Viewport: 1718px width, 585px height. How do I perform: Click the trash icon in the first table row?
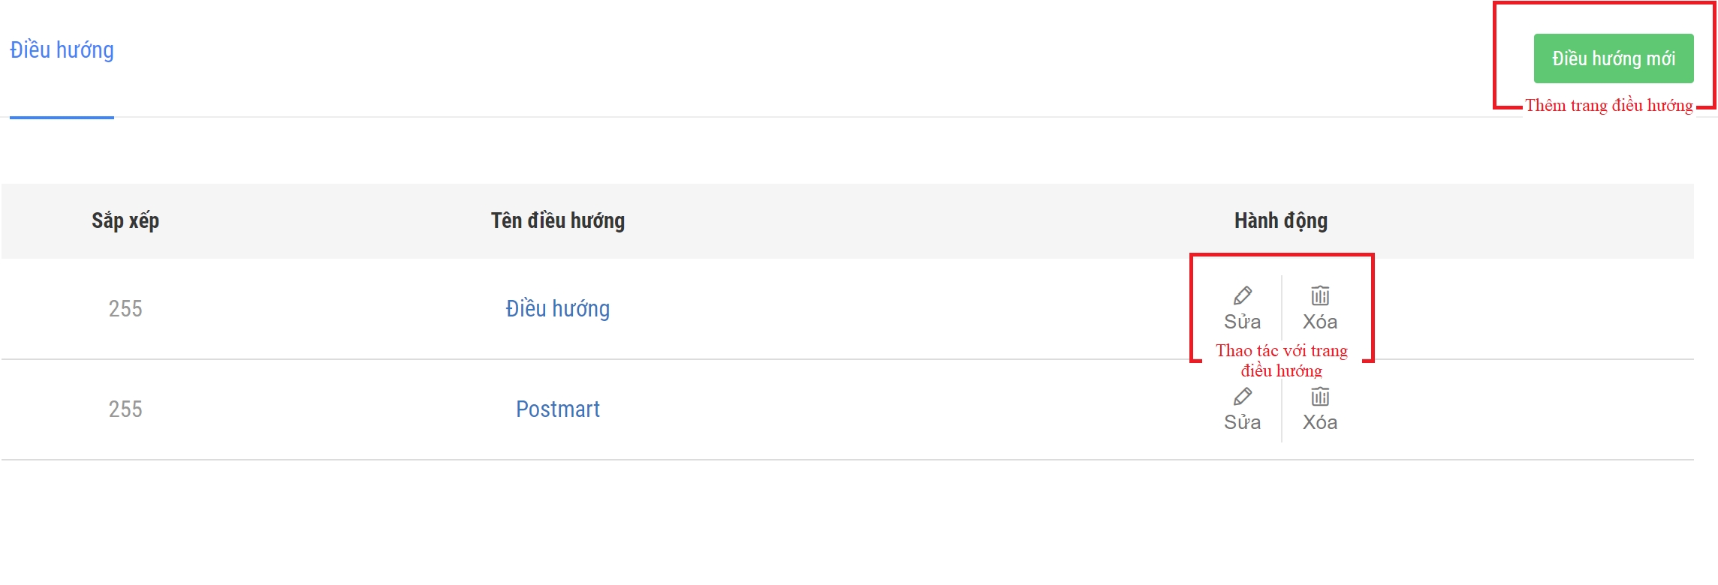point(1320,295)
